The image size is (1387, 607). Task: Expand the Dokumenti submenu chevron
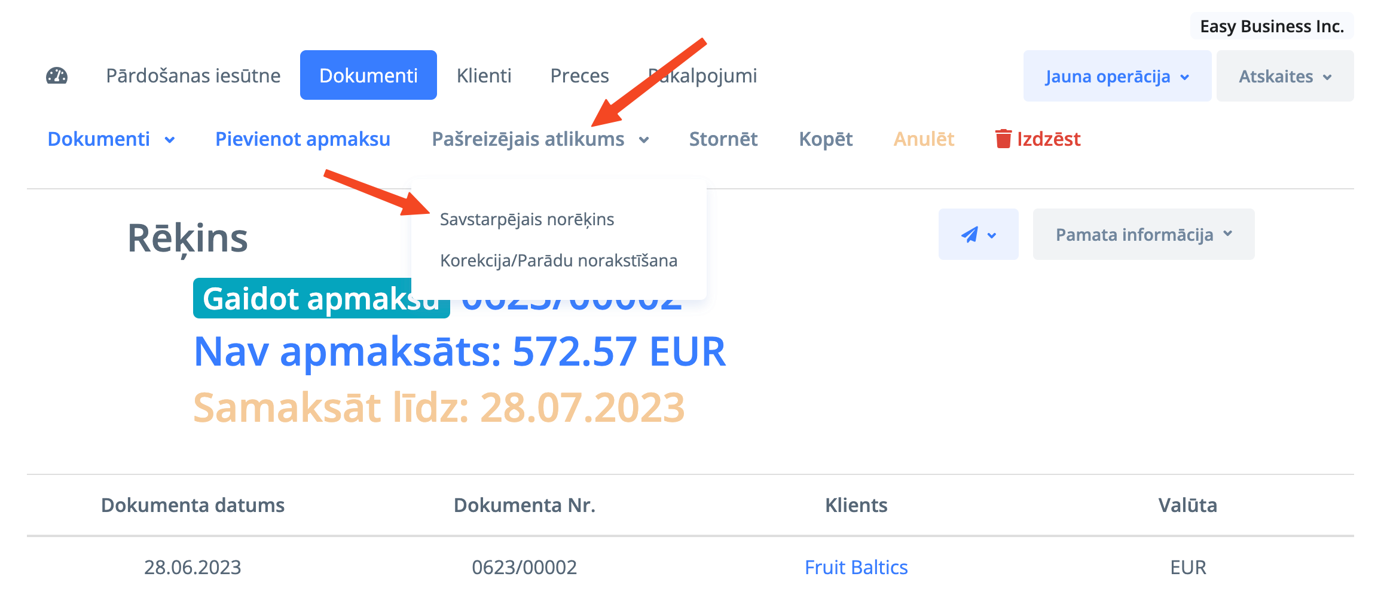click(170, 140)
